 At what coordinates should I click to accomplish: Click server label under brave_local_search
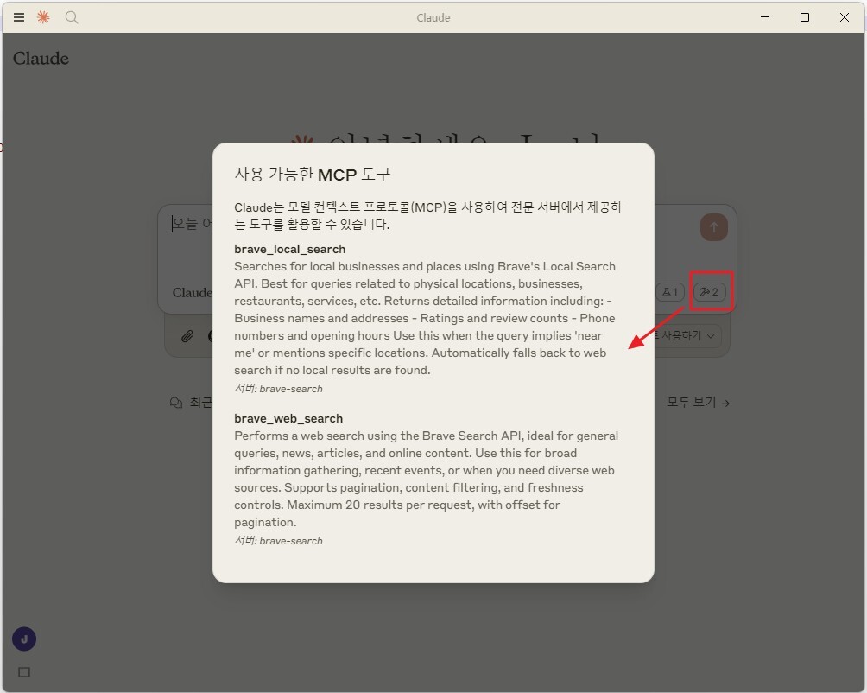tap(278, 388)
